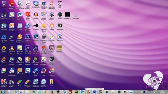This screenshot has width=168, height=94.
Task: Open Kaspersky Internet Security shortcut
Action: (4, 83)
